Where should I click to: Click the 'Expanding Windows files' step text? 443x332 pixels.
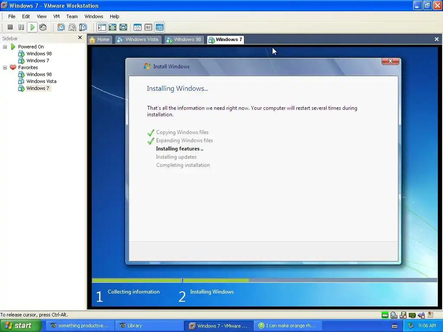point(184,140)
